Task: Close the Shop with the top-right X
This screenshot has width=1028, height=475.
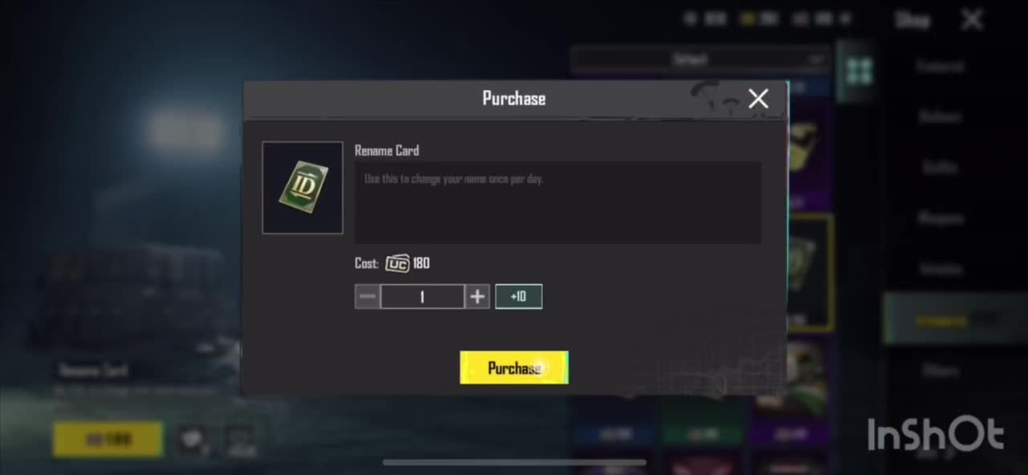Action: pyautogui.click(x=972, y=19)
